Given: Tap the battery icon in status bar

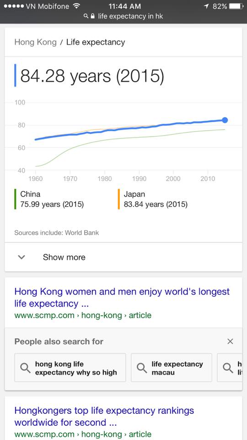Looking at the screenshot, I should coord(236,6).
